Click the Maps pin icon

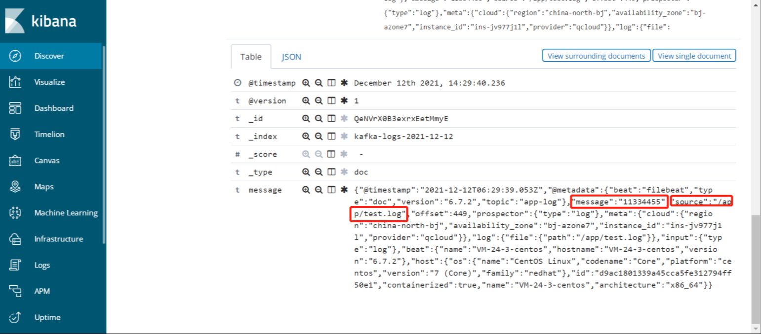[15, 186]
